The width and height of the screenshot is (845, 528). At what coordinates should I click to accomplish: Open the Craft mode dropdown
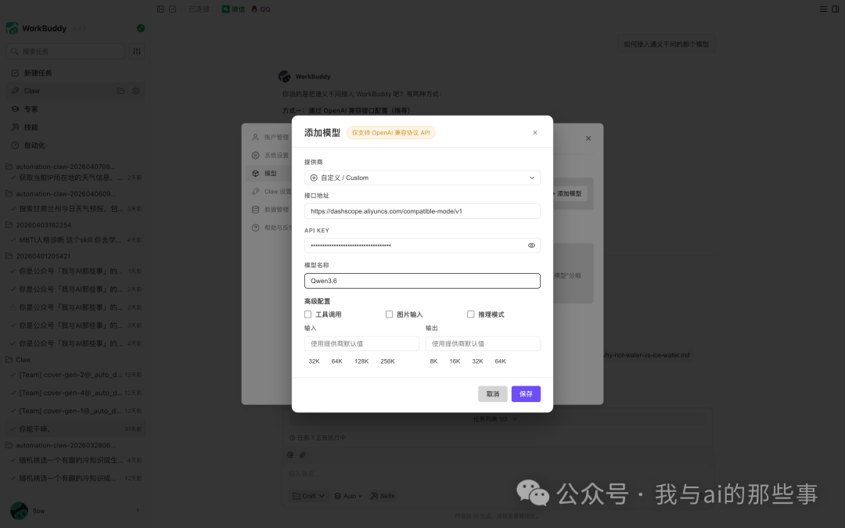click(x=309, y=496)
